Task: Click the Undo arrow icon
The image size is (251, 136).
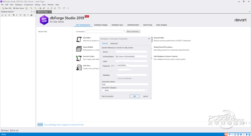Action: coord(59,8)
